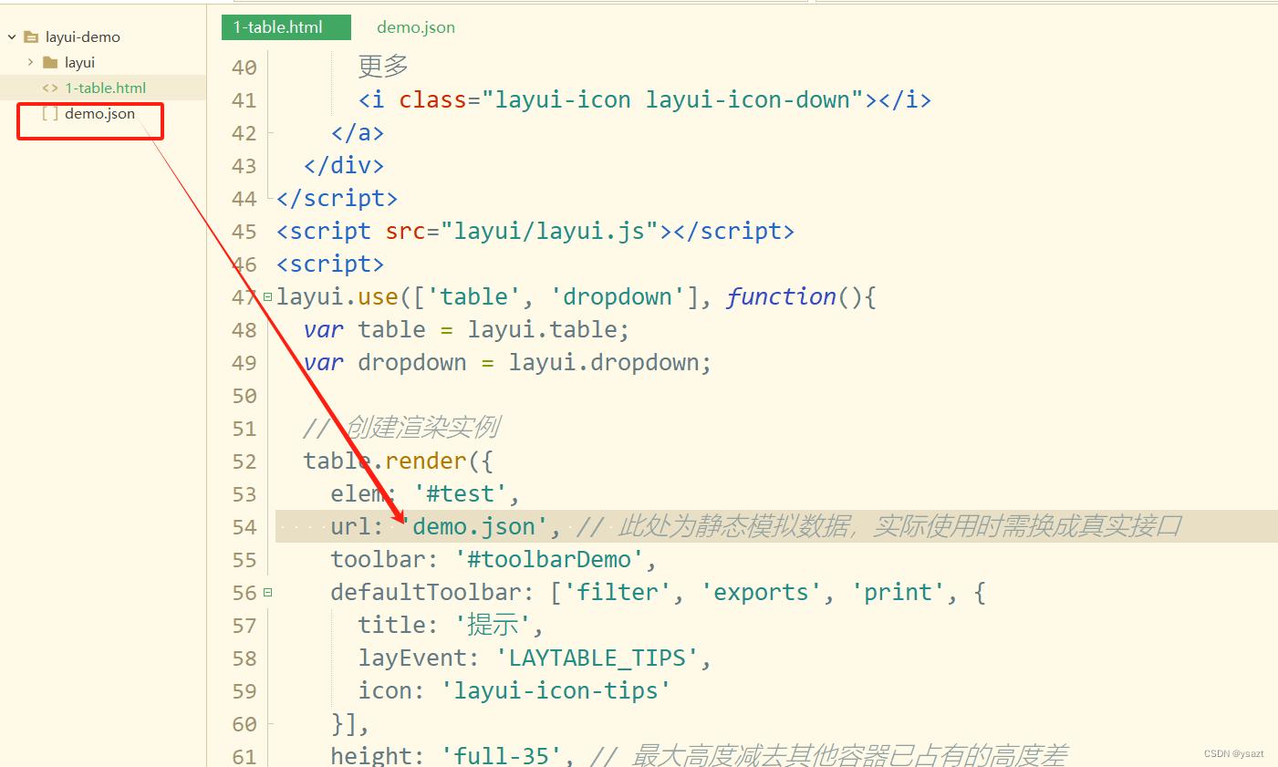Switch to the demo.json editor tab
Viewport: 1278px width, 767px height.
tap(416, 27)
